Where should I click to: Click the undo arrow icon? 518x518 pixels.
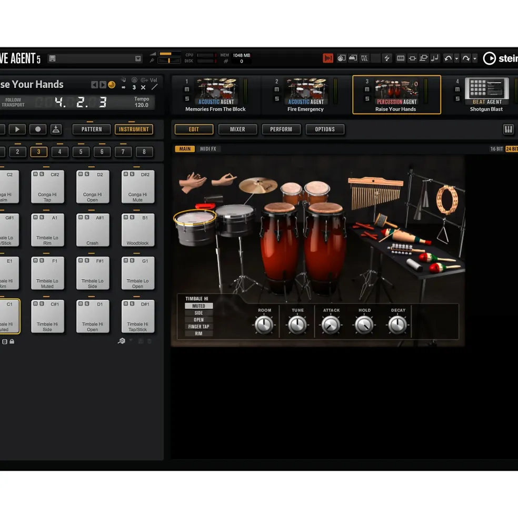tap(448, 58)
